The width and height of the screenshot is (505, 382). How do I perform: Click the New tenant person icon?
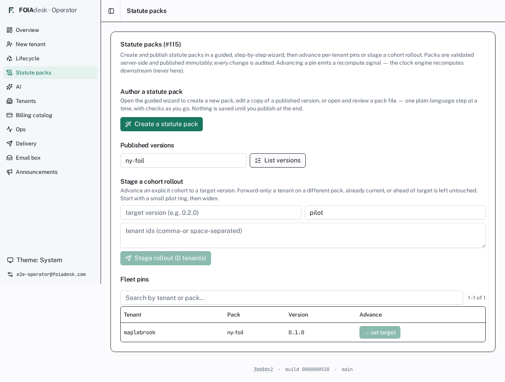click(9, 44)
